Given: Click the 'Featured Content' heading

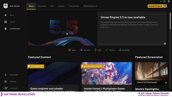Looking at the screenshot, I should pyautogui.click(x=40, y=57).
